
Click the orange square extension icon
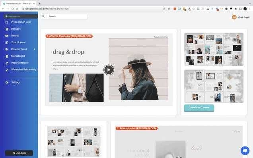click(175, 9)
